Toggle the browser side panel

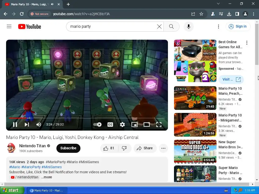(237, 14)
